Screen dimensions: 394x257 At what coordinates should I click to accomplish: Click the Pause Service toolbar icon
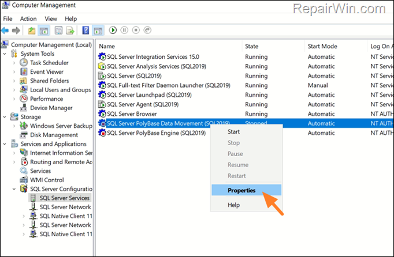[x=124, y=31]
